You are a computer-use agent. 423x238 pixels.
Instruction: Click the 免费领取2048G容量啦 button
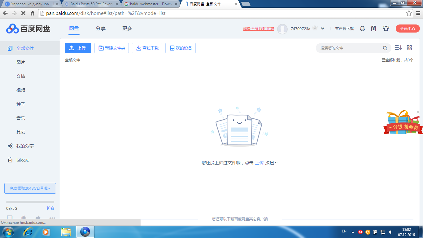[x=30, y=188]
